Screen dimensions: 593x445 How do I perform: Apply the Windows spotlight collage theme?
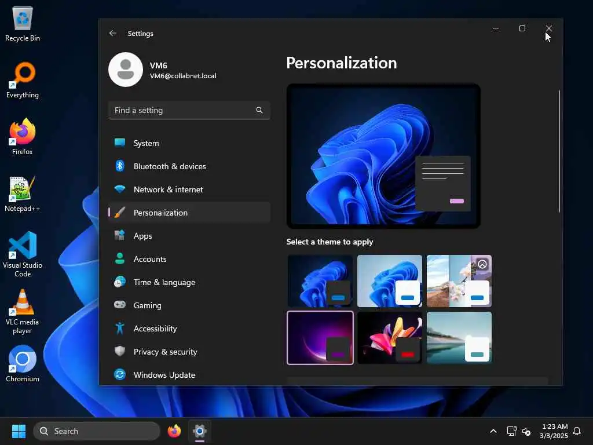click(459, 281)
